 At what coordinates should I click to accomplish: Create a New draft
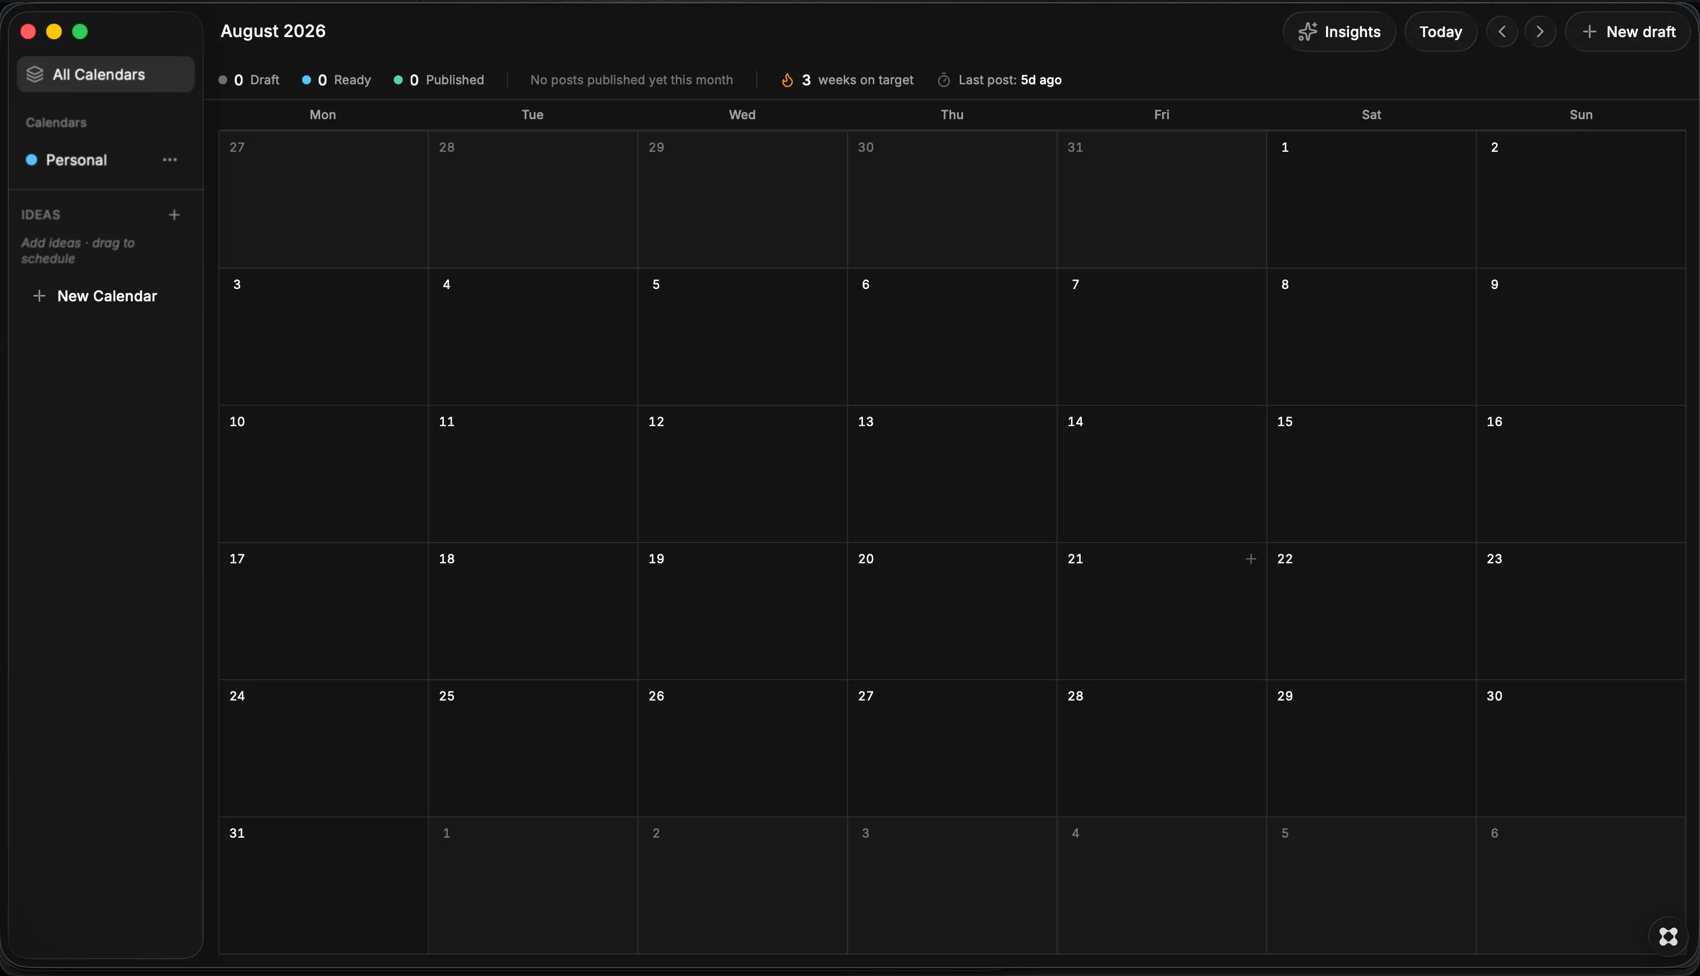pyautogui.click(x=1628, y=31)
